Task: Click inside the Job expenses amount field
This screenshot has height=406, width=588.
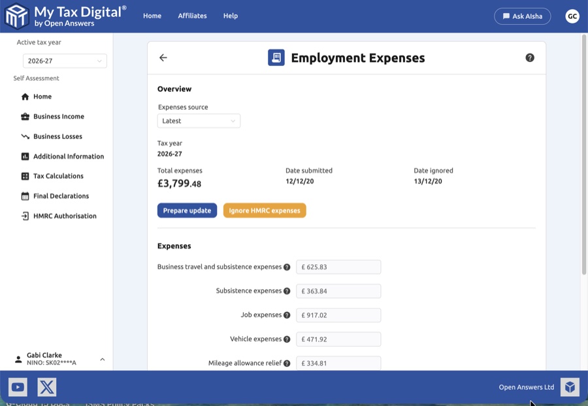Action: 338,315
